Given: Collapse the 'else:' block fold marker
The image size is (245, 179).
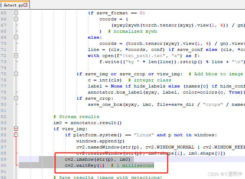Looking at the screenshot, I should pyautogui.click(x=16, y=37).
